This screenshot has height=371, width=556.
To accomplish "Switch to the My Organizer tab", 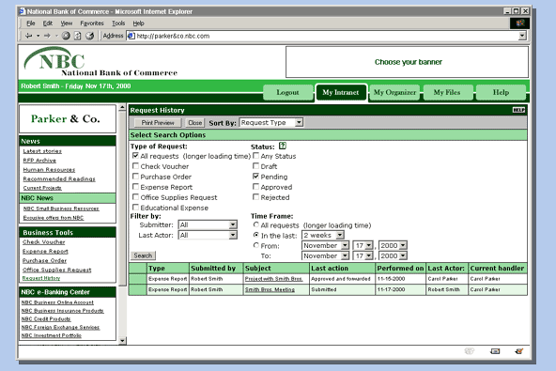I will [394, 92].
